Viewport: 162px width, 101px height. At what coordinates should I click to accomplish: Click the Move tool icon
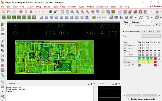[21, 12]
